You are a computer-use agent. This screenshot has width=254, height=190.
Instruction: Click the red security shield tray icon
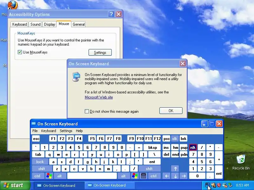(219, 185)
